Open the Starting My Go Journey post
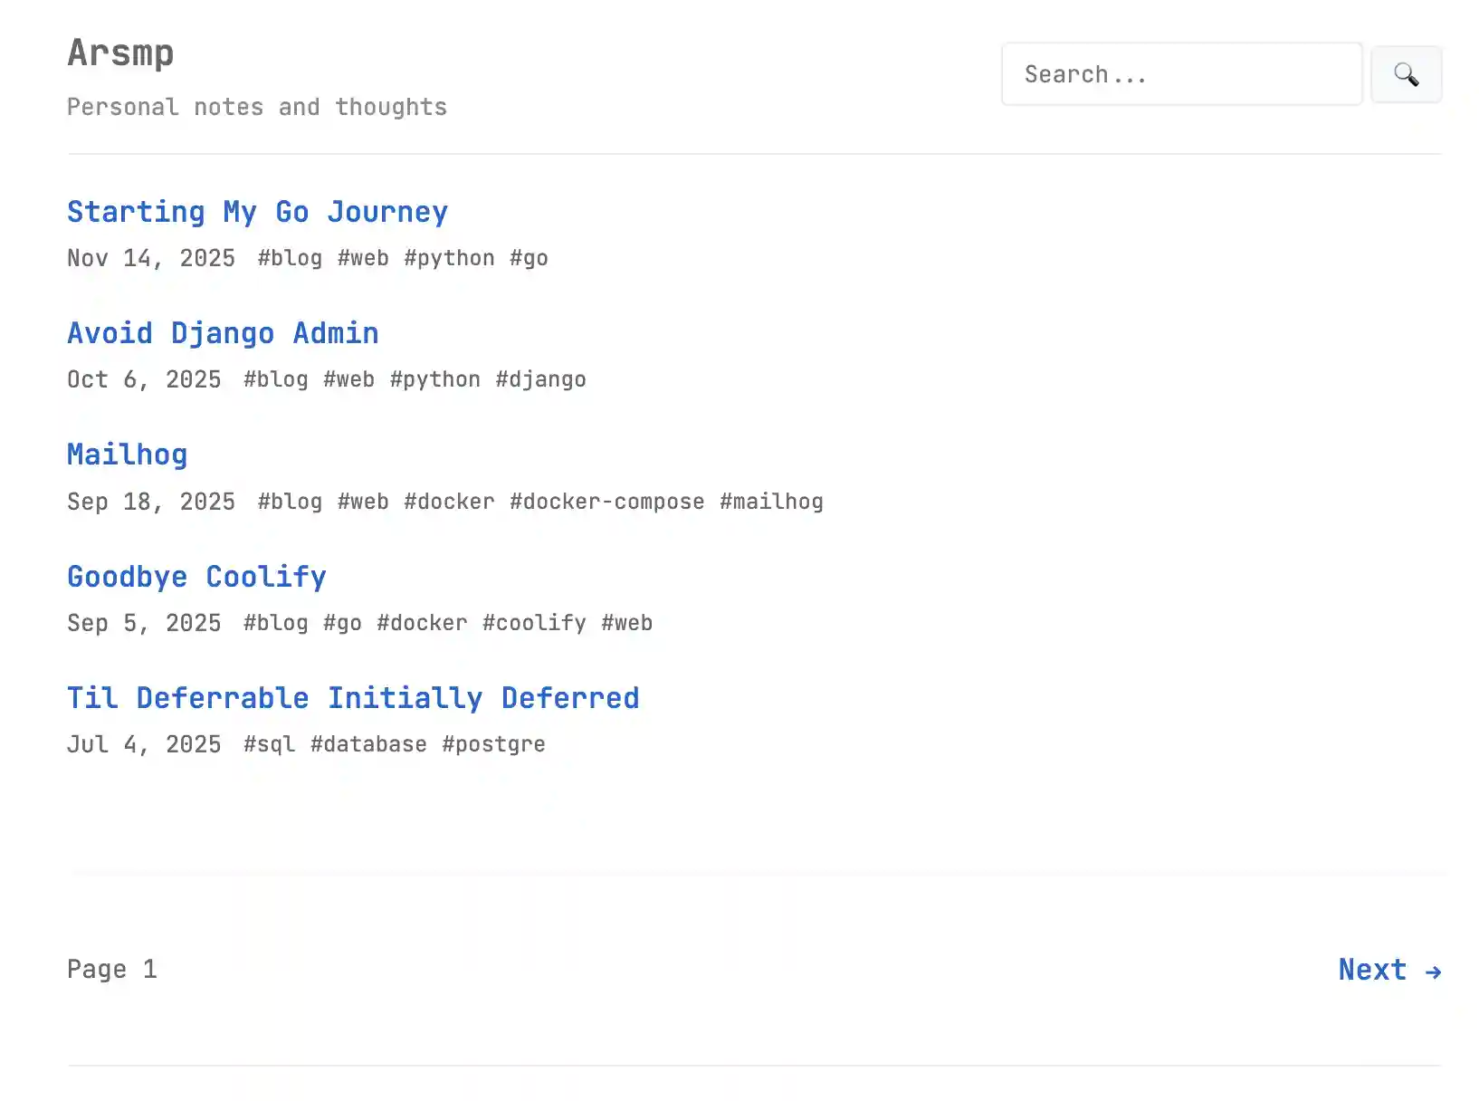 [x=257, y=212]
